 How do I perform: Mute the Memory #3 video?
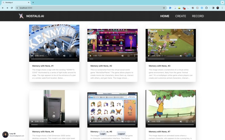[x=181, y=56]
